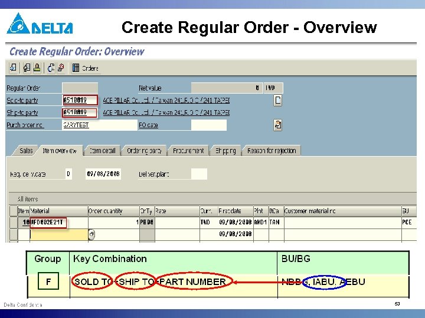Click the search help button on empty Material cell
The height and width of the screenshot is (318, 425).
pyautogui.click(x=91, y=234)
